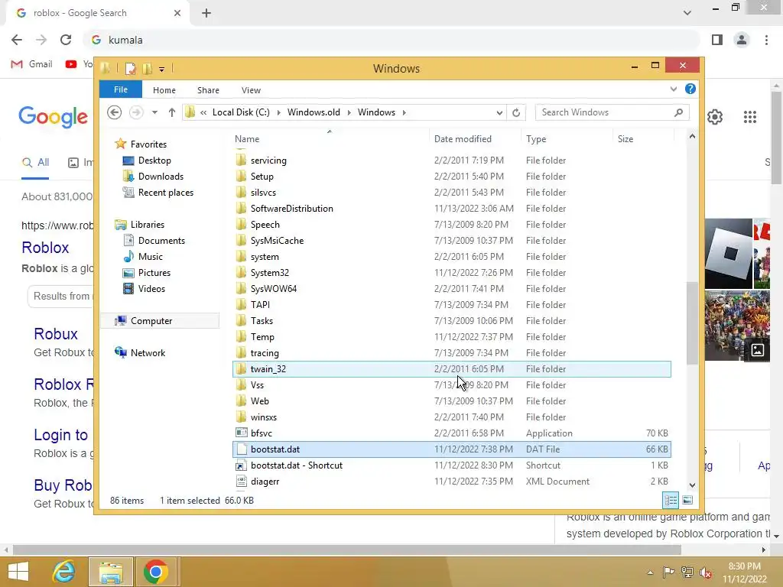Open Customize Quick Access Toolbar dropdown
This screenshot has height=587, width=783.
pos(162,69)
